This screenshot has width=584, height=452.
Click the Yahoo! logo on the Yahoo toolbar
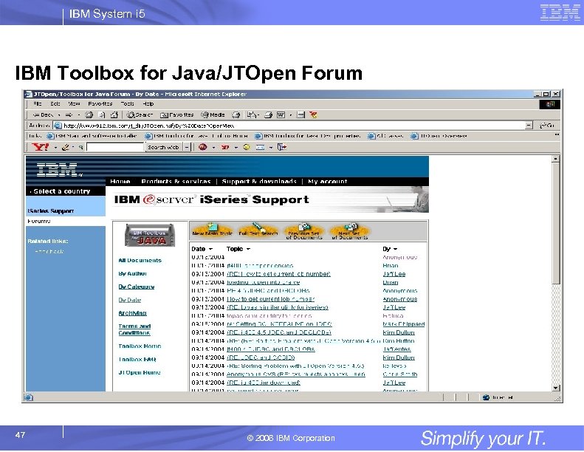[x=40, y=147]
